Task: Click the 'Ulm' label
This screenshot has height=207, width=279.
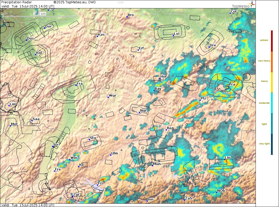Action: 115,153
